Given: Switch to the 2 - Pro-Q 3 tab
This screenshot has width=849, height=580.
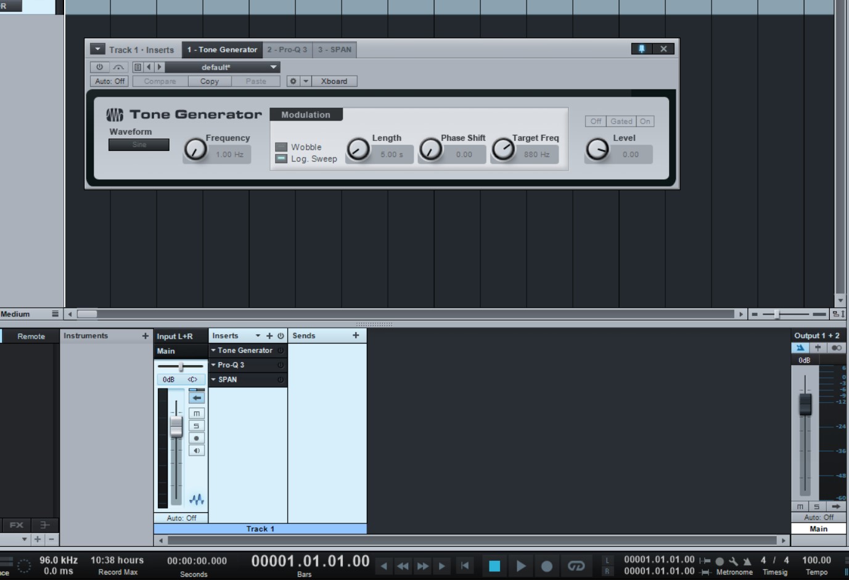Looking at the screenshot, I should pyautogui.click(x=287, y=49).
